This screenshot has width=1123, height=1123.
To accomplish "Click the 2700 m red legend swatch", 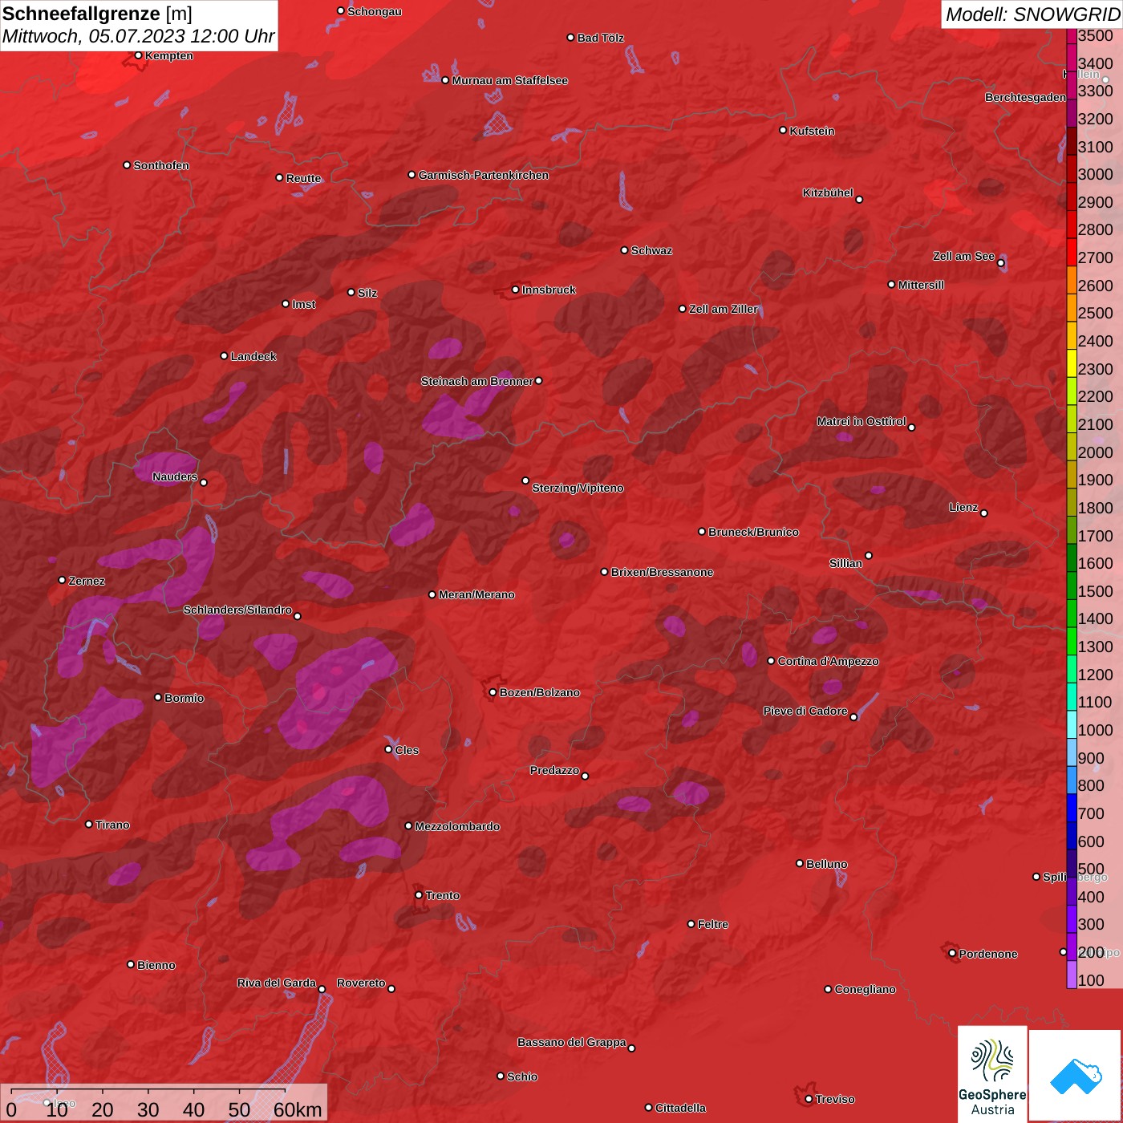I will click(x=1072, y=252).
